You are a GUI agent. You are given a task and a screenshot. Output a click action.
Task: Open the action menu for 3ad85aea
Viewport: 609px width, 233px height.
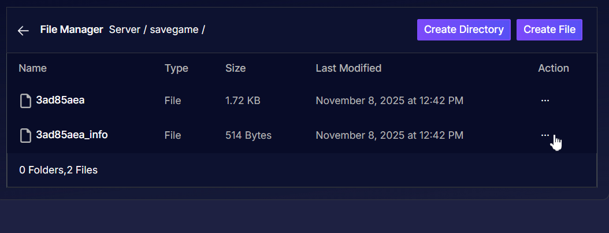click(545, 101)
